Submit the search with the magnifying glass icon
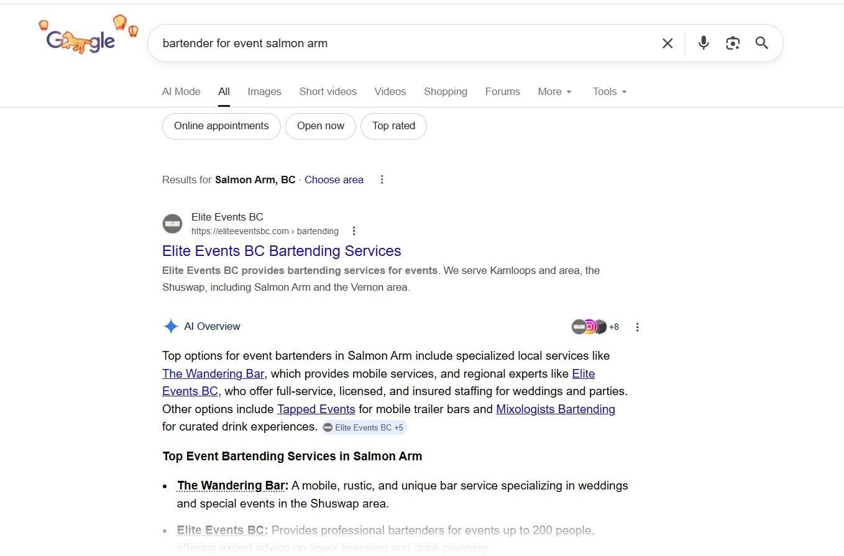This screenshot has height=556, width=844. click(x=761, y=43)
